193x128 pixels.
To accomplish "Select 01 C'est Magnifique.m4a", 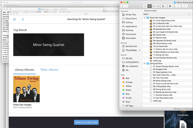I will pyautogui.click(x=168, y=20).
